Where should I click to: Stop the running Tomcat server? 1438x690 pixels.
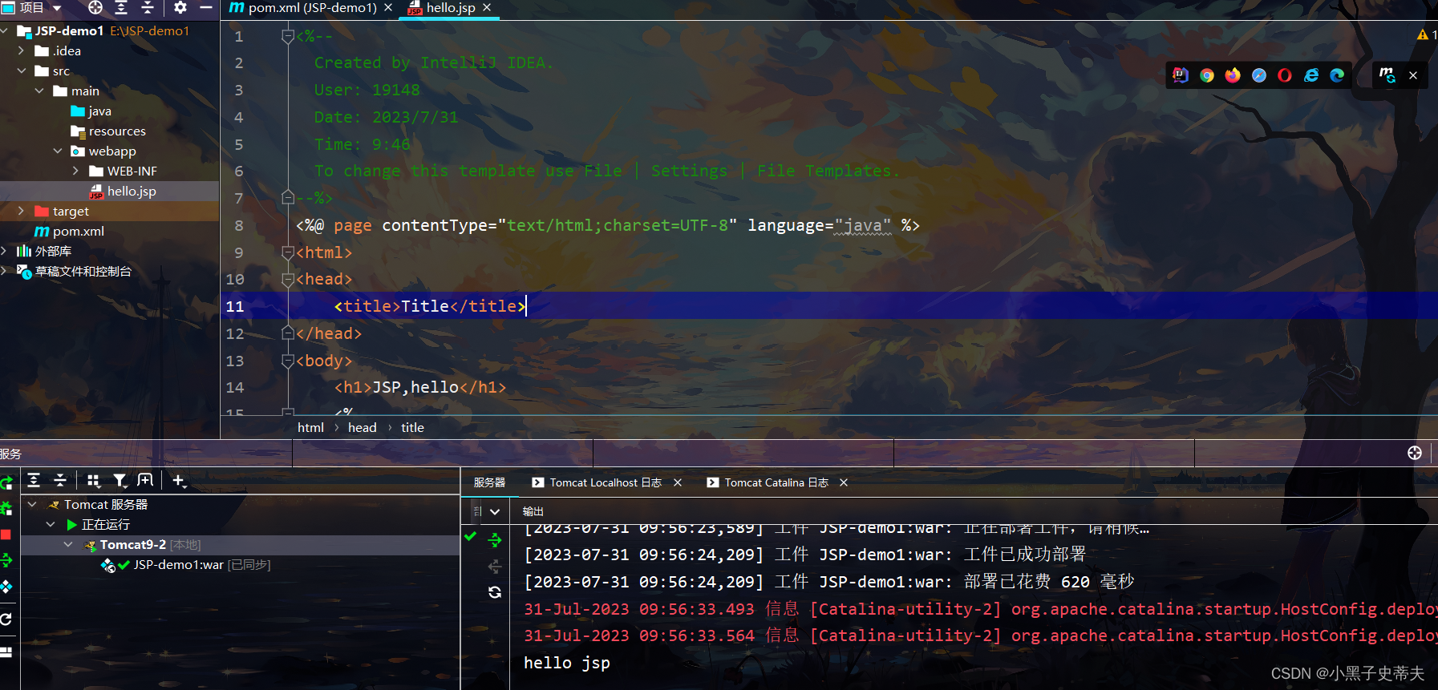(6, 535)
